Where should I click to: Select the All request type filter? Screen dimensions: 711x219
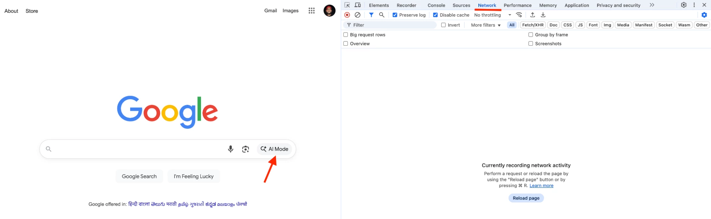point(512,25)
